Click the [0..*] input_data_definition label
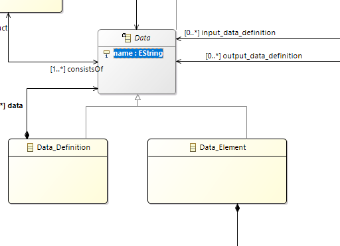Image resolution: width=340 pixels, height=246 pixels. (x=230, y=32)
